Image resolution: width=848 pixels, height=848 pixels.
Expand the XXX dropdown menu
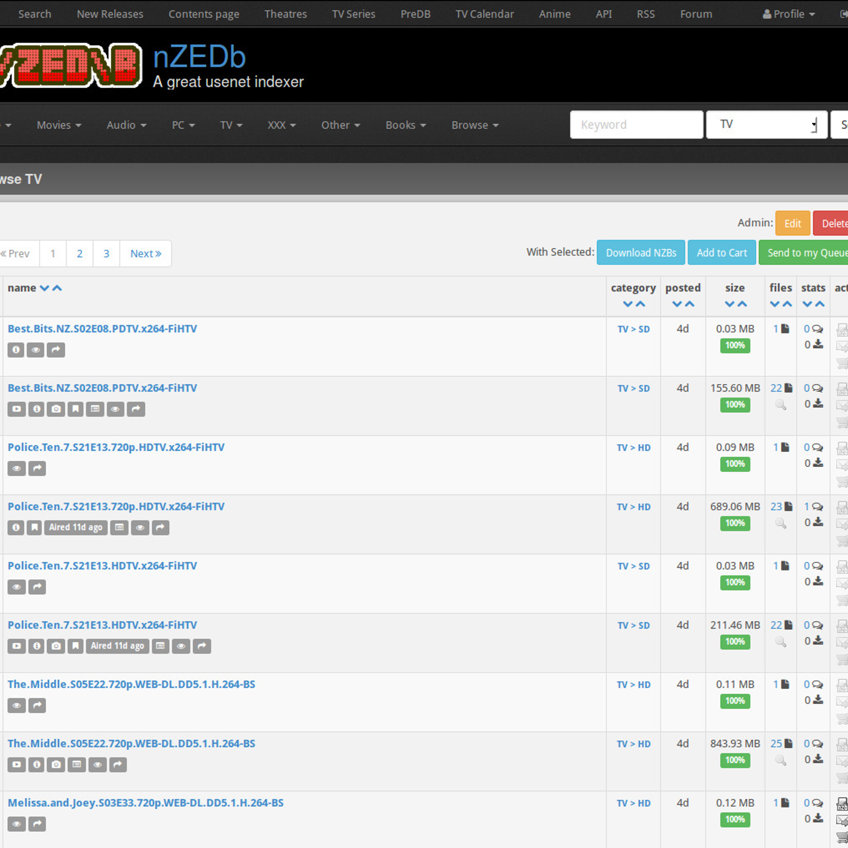pos(281,125)
